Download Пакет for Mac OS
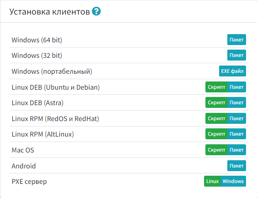Screen dimensions: 257x198 coord(236,150)
